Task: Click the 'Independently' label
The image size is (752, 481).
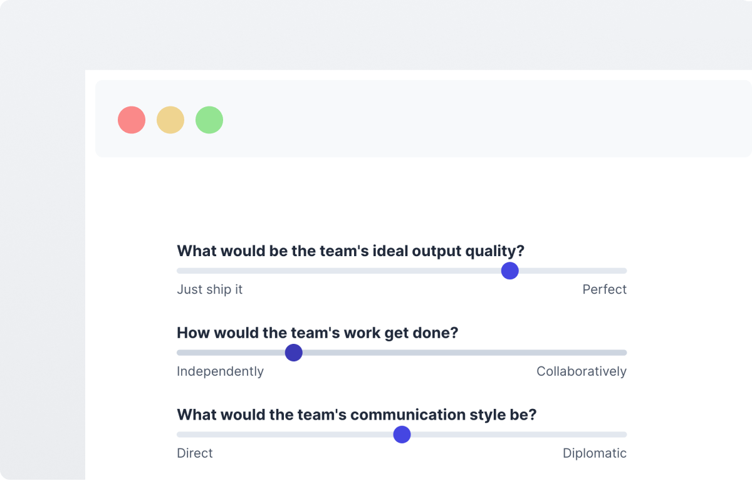Action: click(220, 371)
